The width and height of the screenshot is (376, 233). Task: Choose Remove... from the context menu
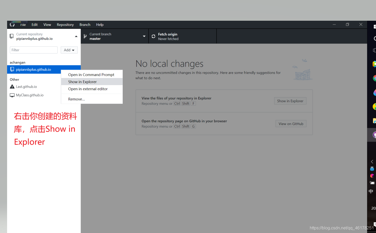[92, 99]
